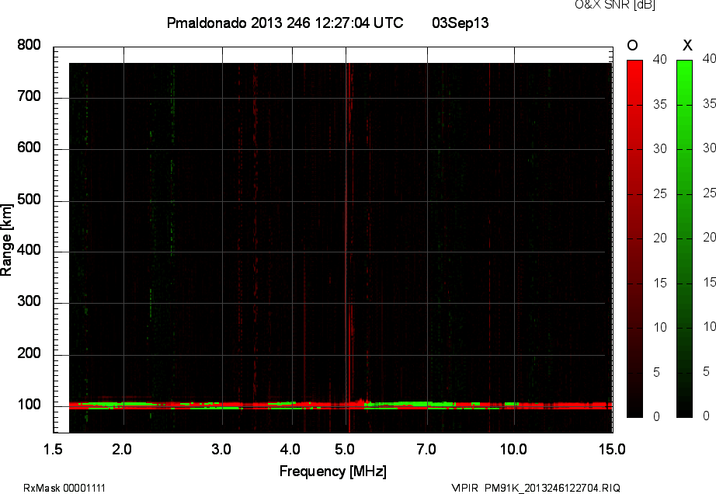
Task: Click the green X colorbar
Action: click(x=684, y=238)
